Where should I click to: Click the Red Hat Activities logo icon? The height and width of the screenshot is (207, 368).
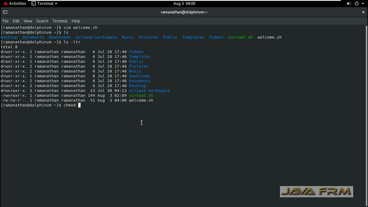coord(5,3)
